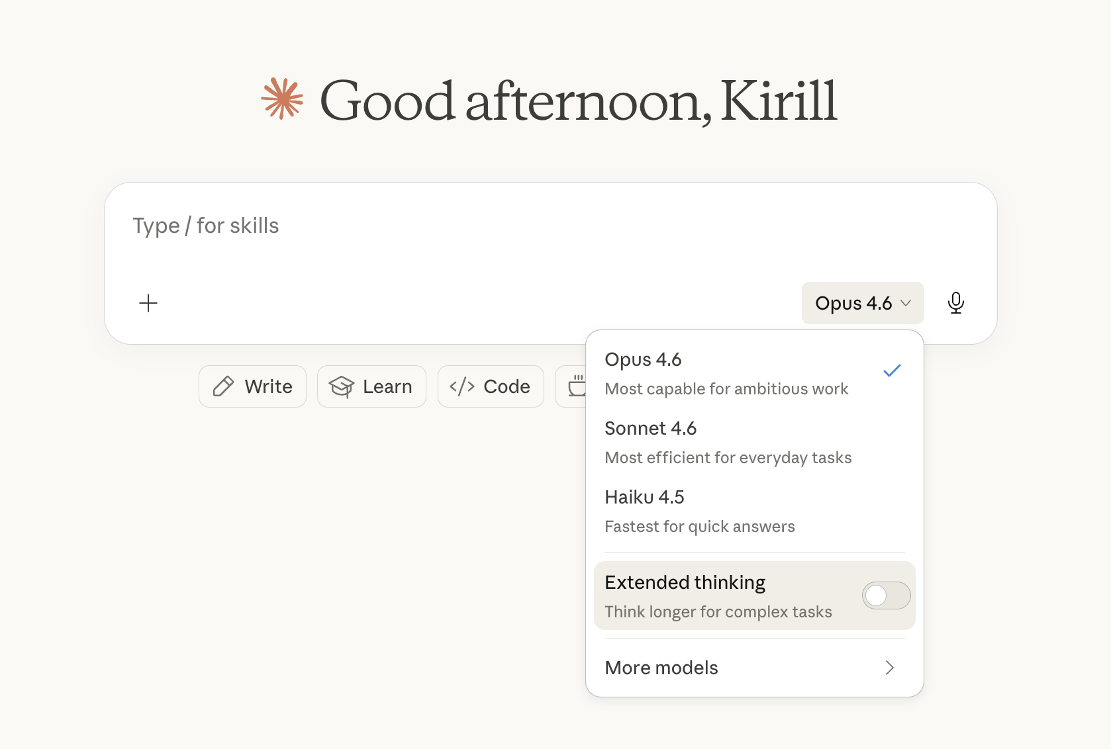The width and height of the screenshot is (1111, 749).
Task: Toggle the Extended thinking switch
Action: click(x=886, y=595)
